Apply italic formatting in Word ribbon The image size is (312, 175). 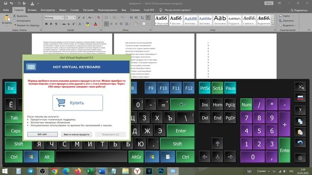[x=51, y=24]
